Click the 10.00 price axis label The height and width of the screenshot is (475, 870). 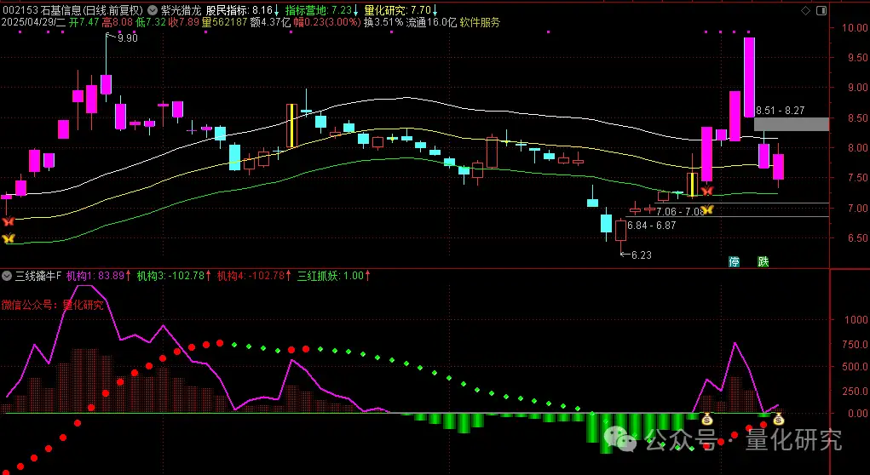point(855,27)
